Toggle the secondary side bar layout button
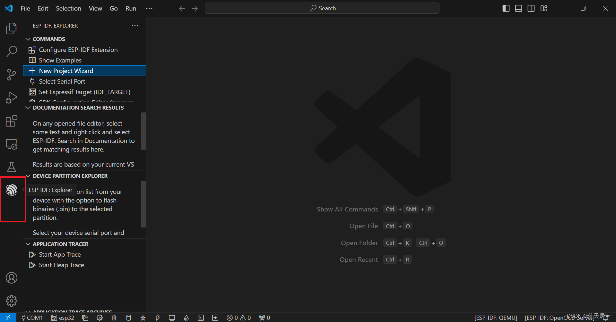This screenshot has width=616, height=322. [x=531, y=8]
